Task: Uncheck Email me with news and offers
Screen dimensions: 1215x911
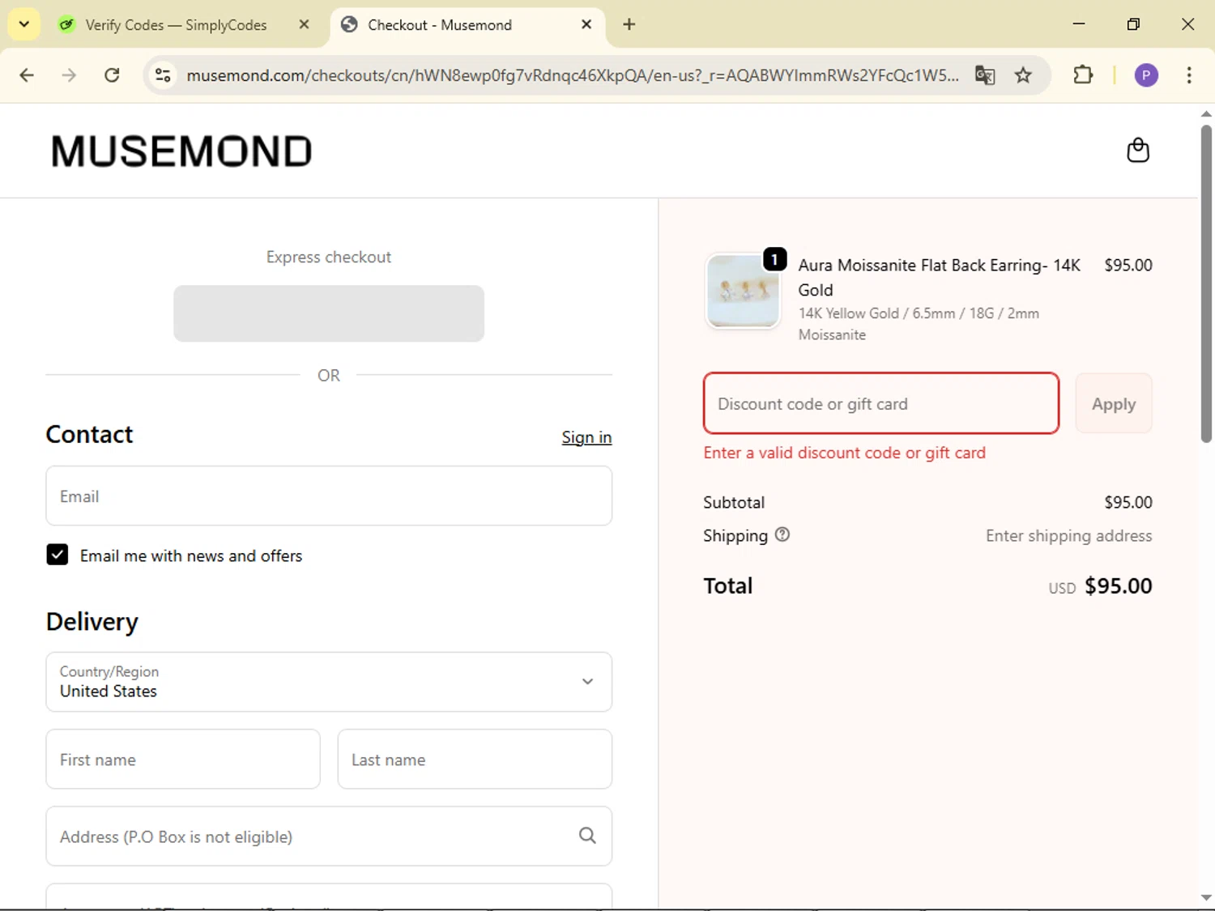Action: (x=57, y=555)
